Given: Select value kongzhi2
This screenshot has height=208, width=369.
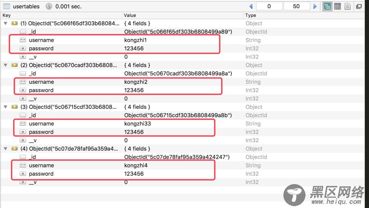Looking at the screenshot, I should point(136,82).
